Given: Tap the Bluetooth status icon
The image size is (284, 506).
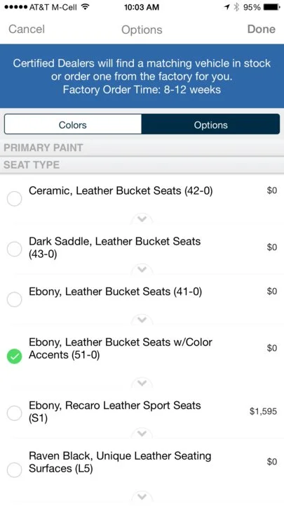Looking at the screenshot, I should click(x=237, y=7).
